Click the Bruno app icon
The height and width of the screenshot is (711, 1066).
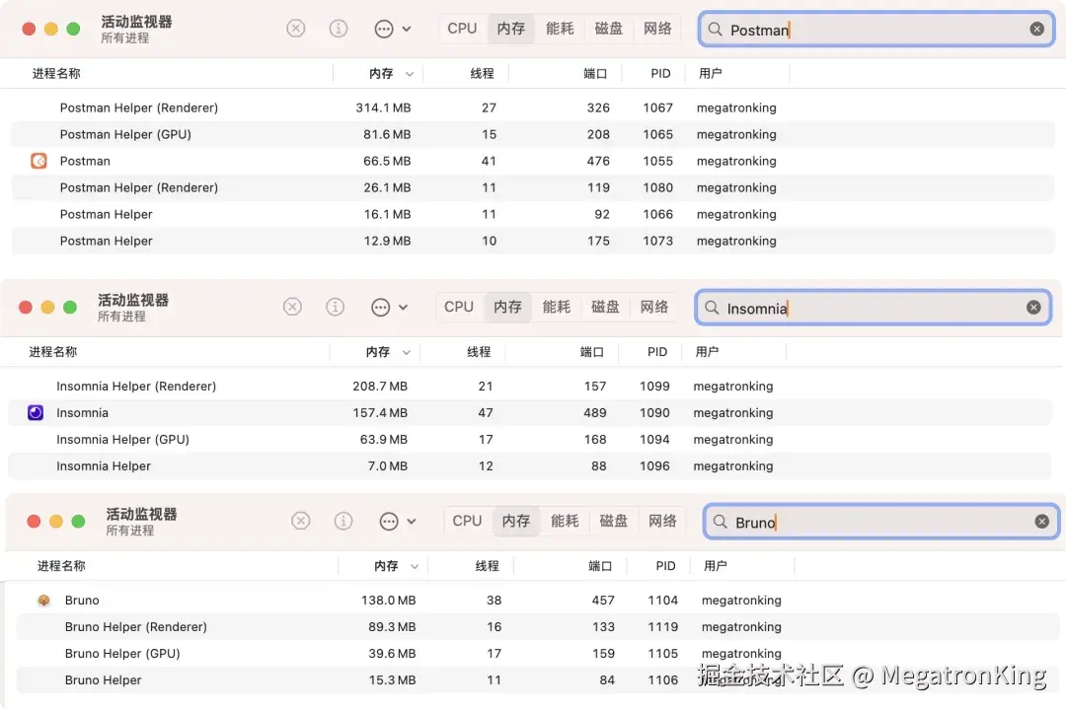(43, 600)
